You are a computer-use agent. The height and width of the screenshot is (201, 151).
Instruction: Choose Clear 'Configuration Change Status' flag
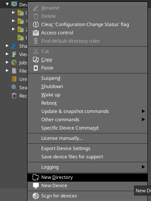click(87, 24)
